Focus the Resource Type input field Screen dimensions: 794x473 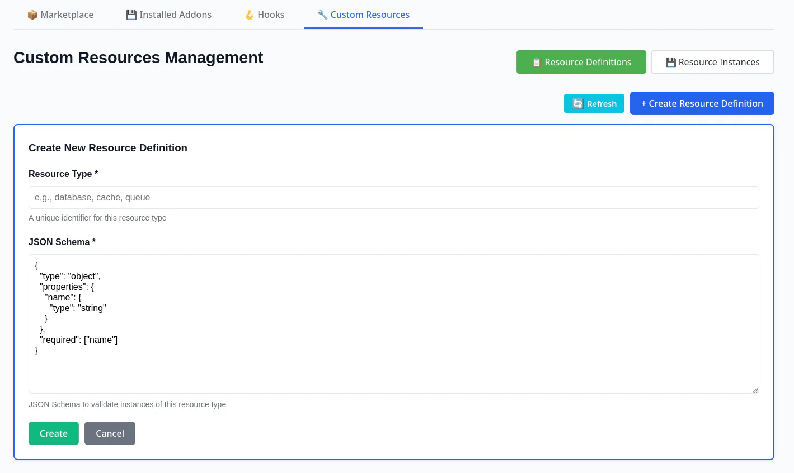(x=393, y=198)
